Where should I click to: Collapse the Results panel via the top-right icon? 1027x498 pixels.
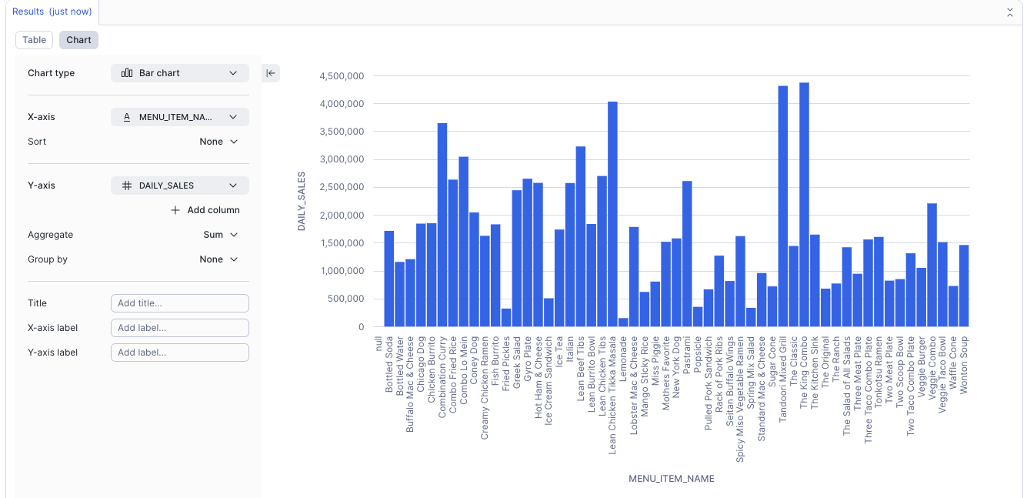[x=1010, y=12]
